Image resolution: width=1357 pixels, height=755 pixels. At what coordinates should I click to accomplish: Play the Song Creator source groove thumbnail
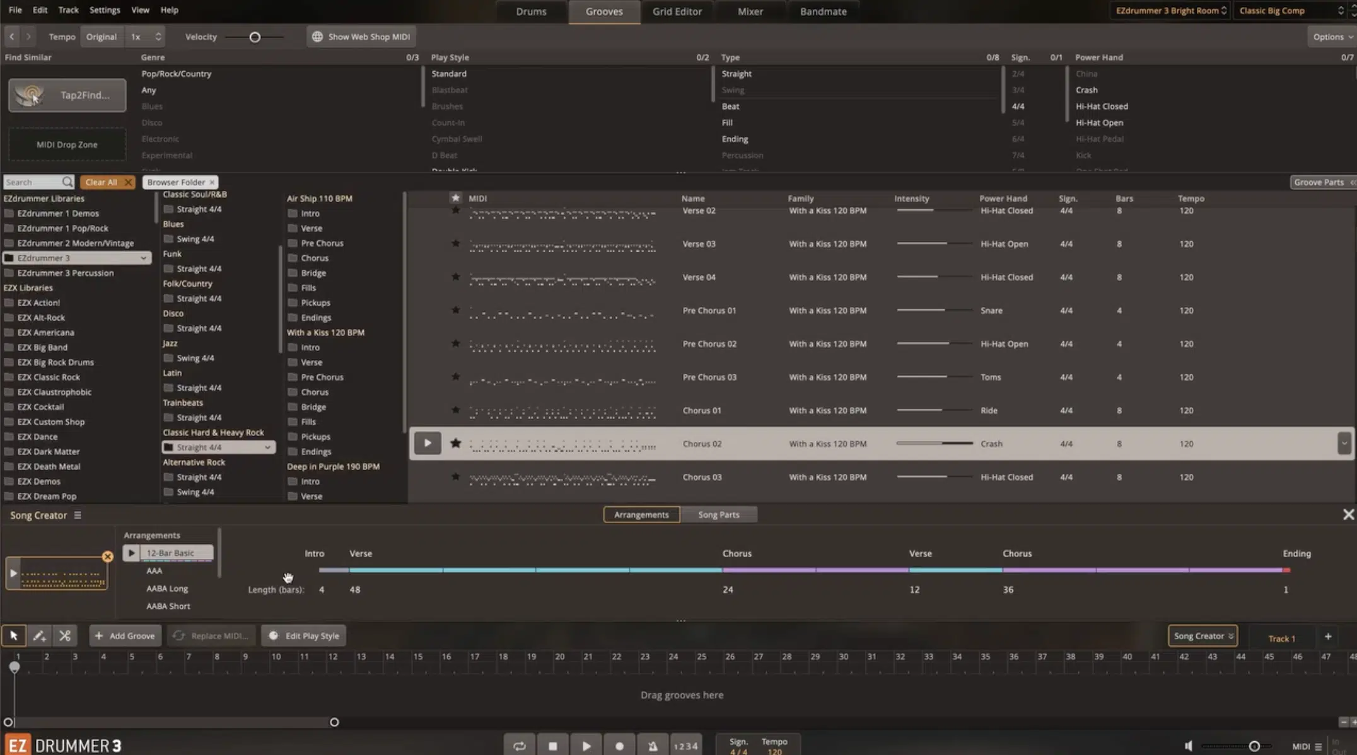(x=13, y=573)
